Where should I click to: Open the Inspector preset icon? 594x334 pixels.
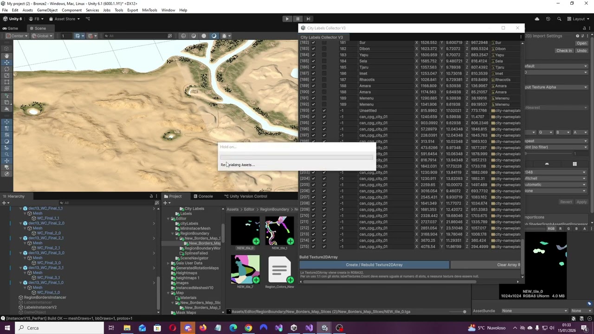click(583, 36)
